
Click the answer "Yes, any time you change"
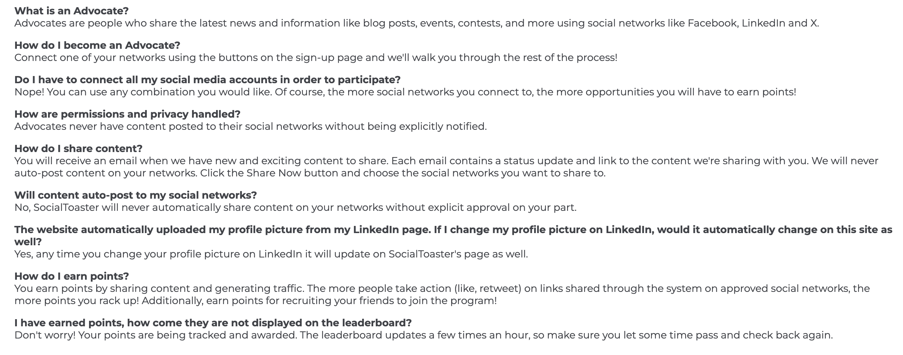pos(271,254)
